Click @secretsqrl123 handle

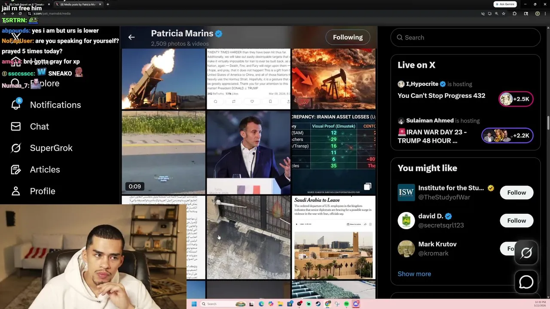point(441,225)
